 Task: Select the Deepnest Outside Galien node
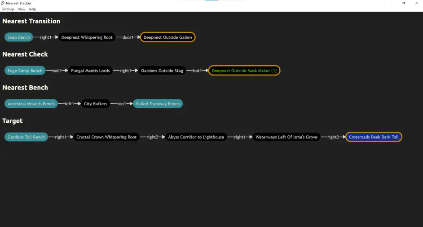point(167,37)
